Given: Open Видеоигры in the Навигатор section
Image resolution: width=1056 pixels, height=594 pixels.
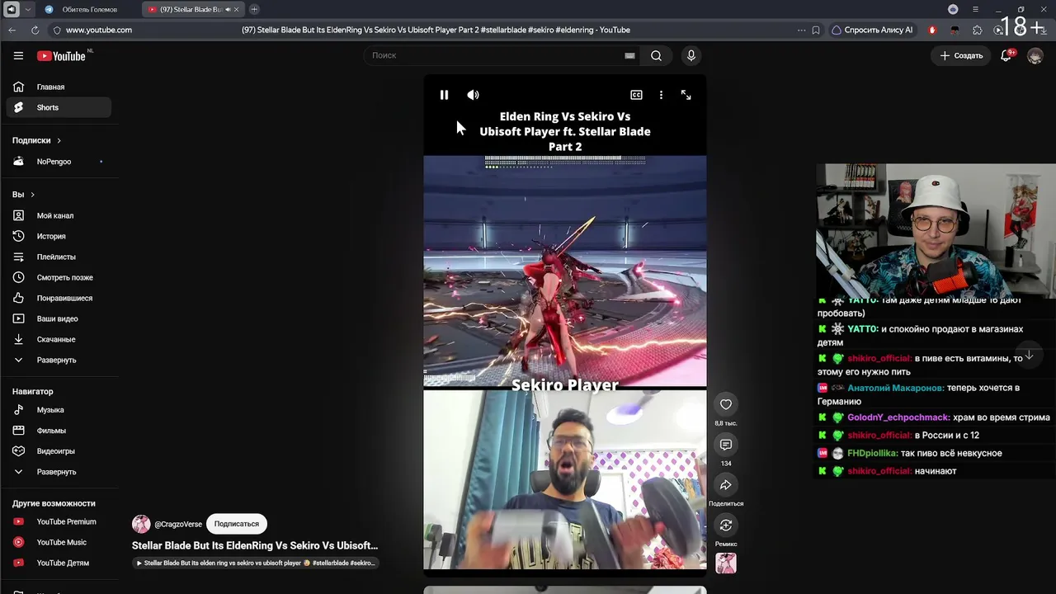Looking at the screenshot, I should point(59,451).
